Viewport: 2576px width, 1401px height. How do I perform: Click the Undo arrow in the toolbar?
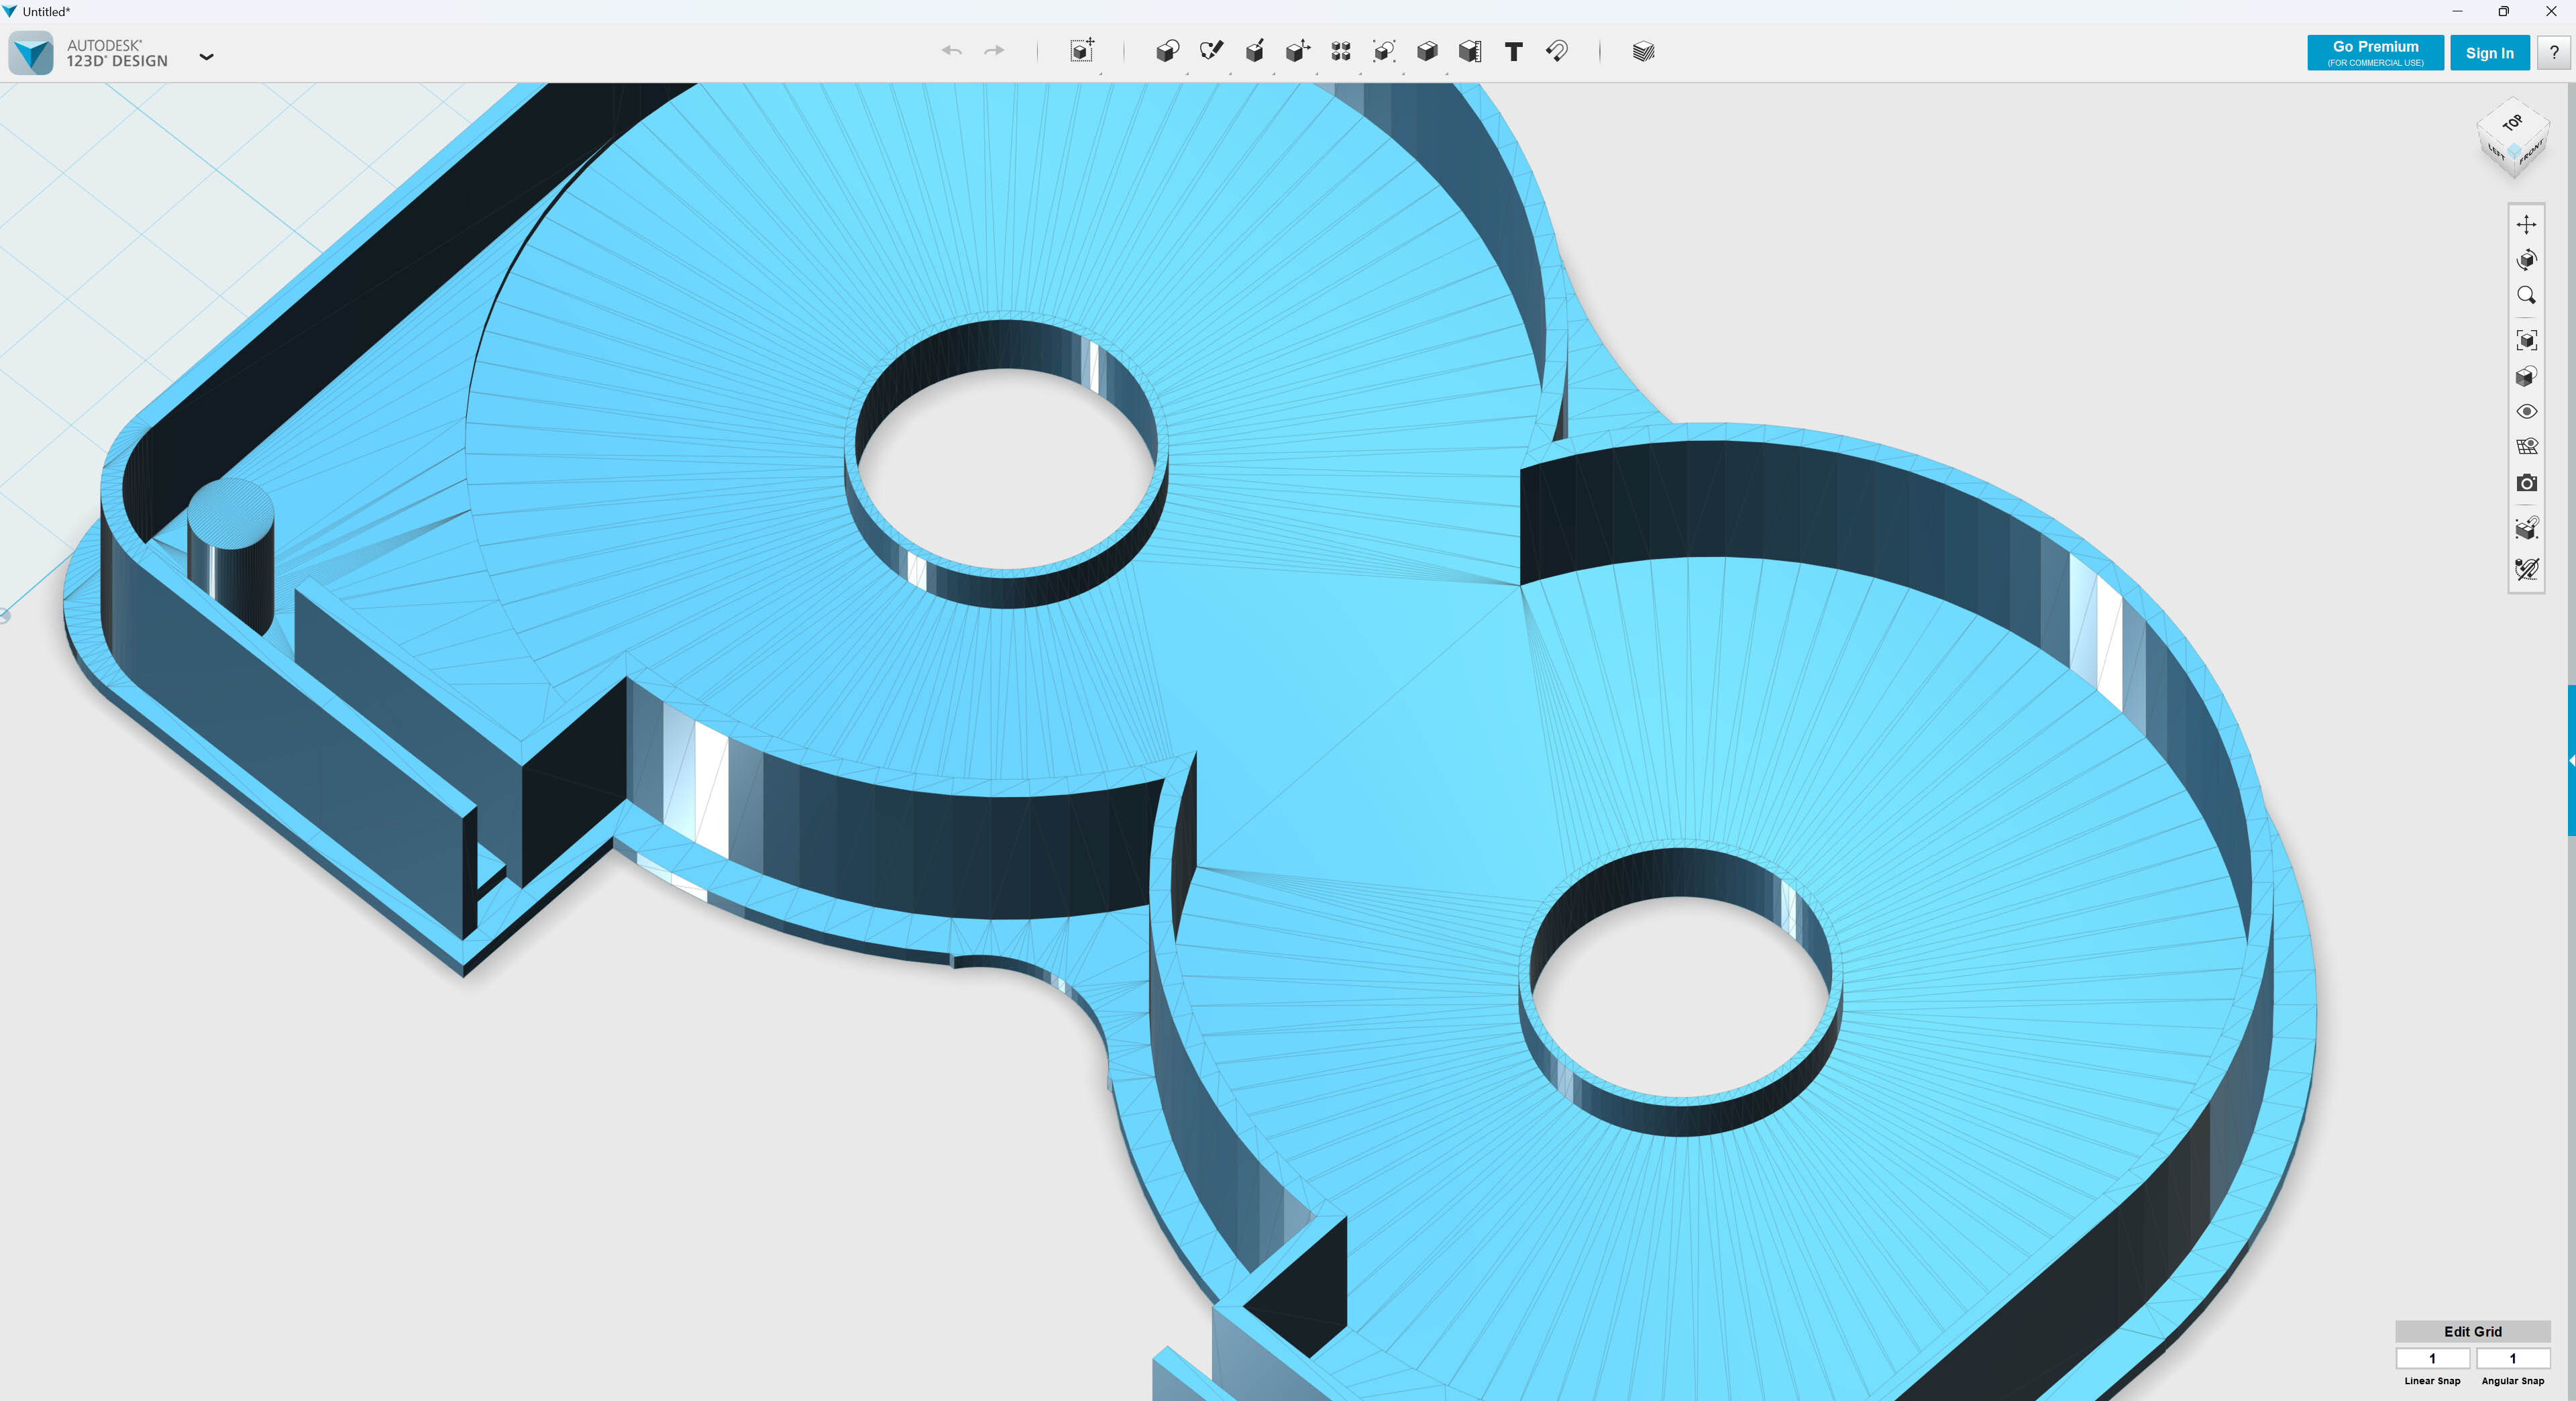tap(951, 50)
